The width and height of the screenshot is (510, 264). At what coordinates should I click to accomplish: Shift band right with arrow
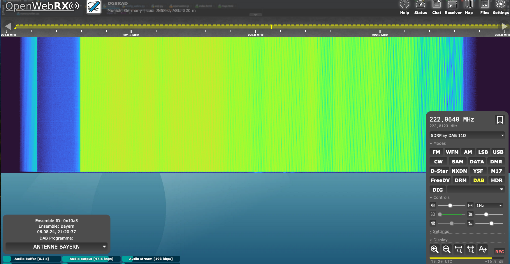(504, 26)
